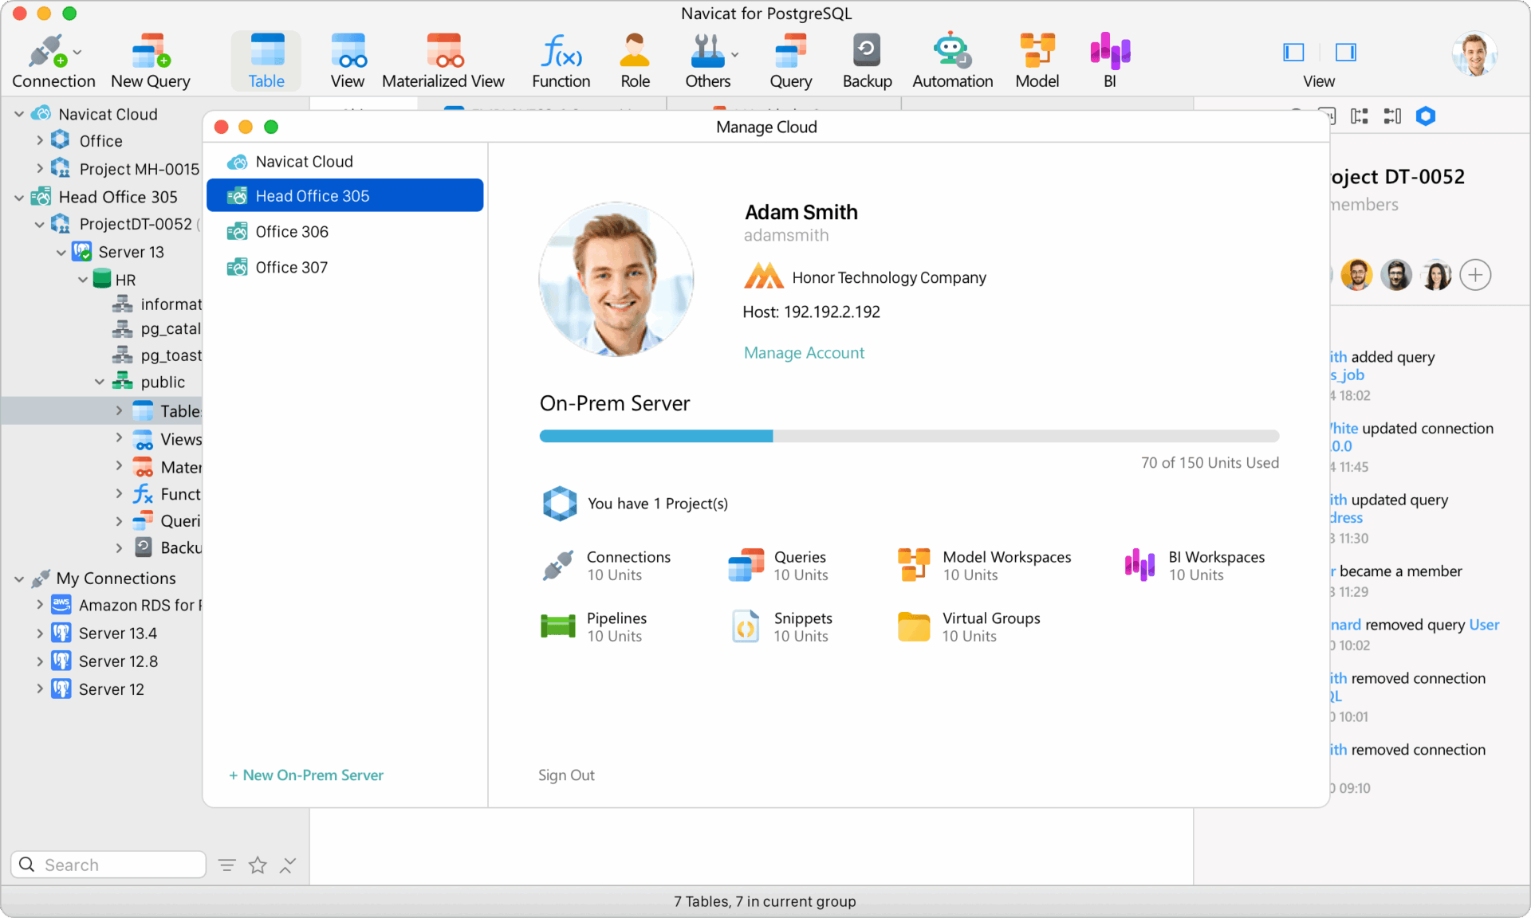This screenshot has height=918, width=1531.
Task: Select Navicat Cloud in Manage Cloud list
Action: pos(304,162)
